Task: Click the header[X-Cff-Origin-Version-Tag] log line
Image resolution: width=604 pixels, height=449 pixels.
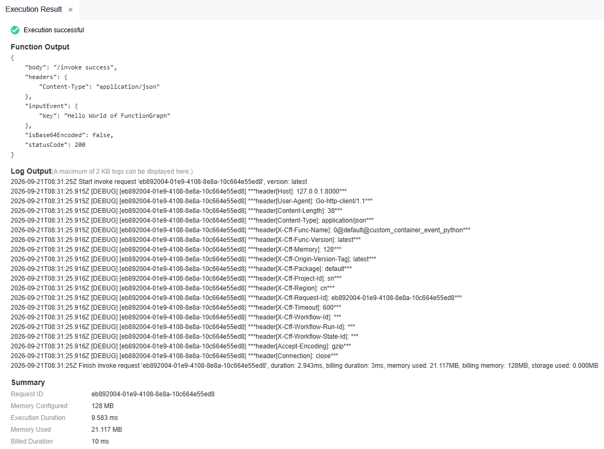Action: 193,259
